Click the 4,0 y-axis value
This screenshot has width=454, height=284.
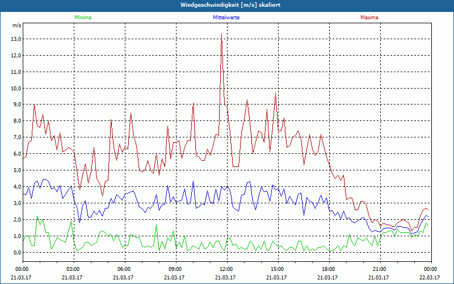(x=18, y=187)
